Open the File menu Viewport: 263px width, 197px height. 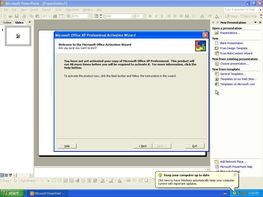click(x=6, y=10)
